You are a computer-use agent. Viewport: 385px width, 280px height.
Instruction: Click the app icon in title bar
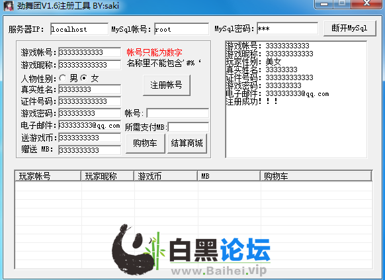click(9, 6)
